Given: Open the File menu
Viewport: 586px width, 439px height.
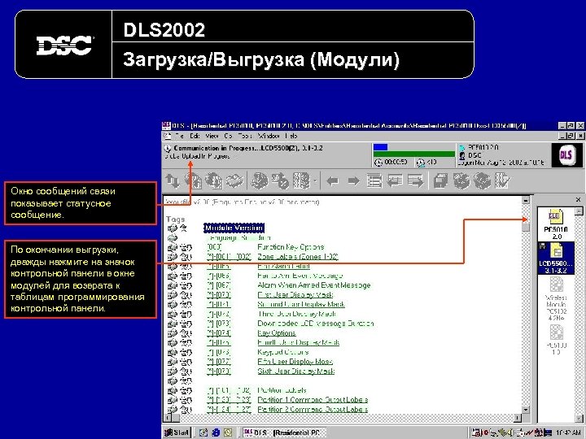Looking at the screenshot, I should point(179,136).
